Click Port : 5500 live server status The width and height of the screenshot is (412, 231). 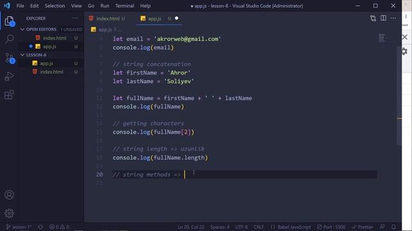pyautogui.click(x=331, y=227)
